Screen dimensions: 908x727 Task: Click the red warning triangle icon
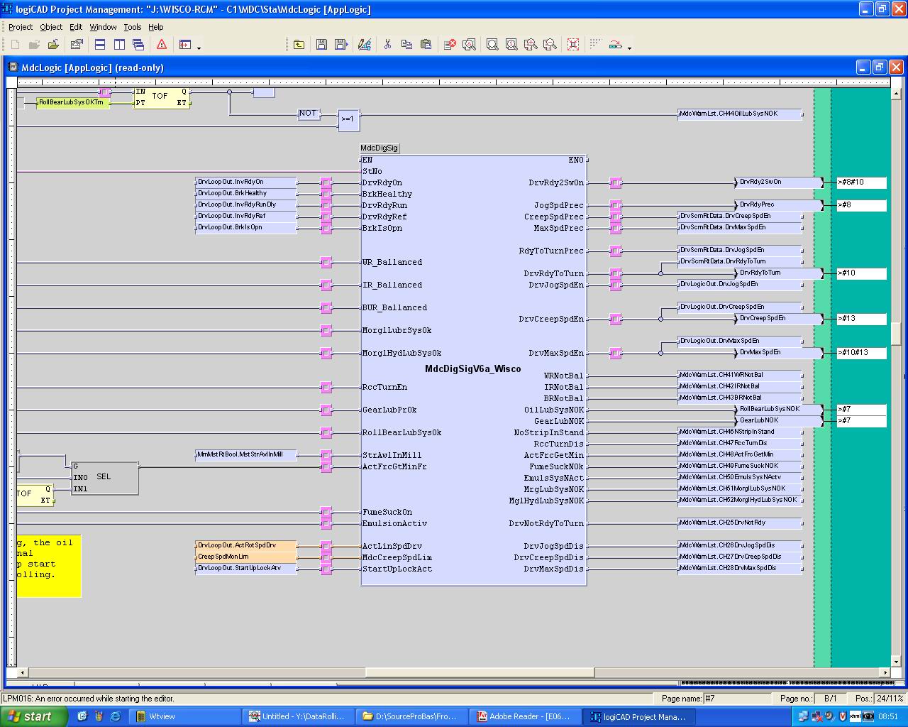pos(162,45)
